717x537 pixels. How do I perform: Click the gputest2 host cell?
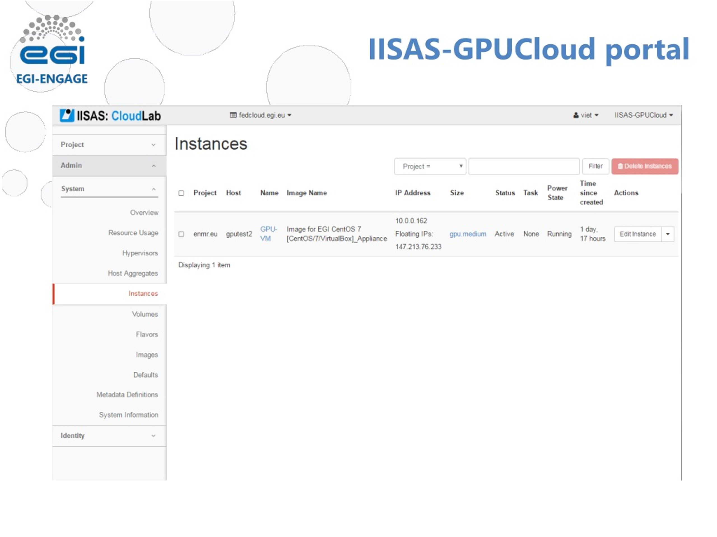(239, 234)
